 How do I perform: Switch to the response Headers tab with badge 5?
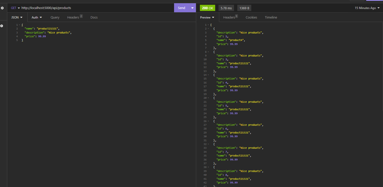pos(230,17)
